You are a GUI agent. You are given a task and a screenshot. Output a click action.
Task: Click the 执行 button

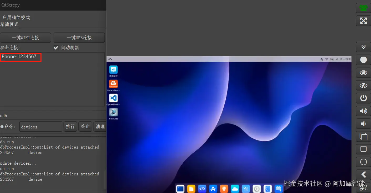tap(70, 127)
